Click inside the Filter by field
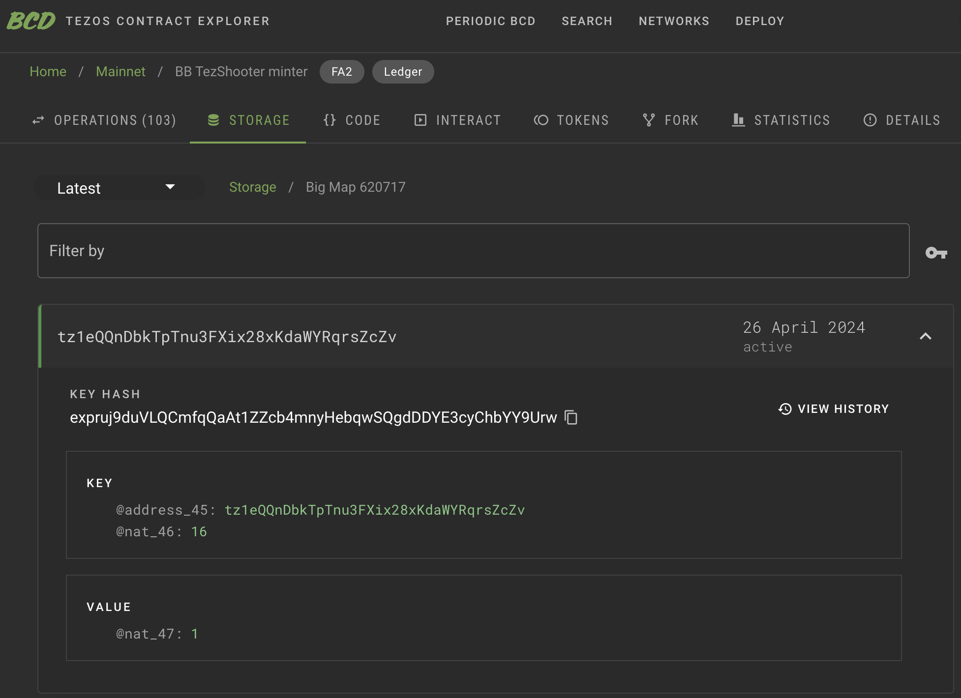The height and width of the screenshot is (698, 961). coord(246,251)
